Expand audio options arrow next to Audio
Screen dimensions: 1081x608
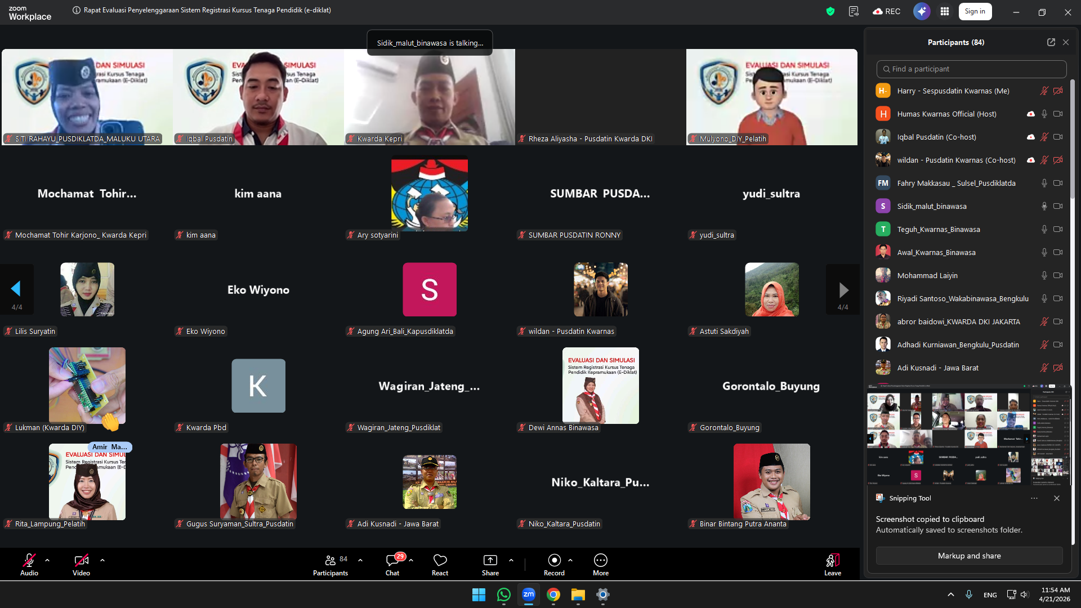47,560
